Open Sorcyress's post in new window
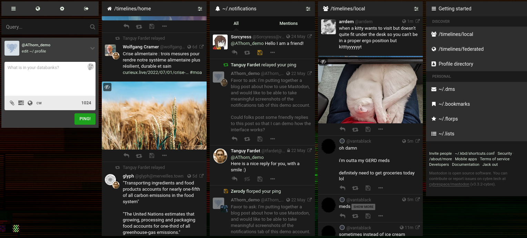 310,36
